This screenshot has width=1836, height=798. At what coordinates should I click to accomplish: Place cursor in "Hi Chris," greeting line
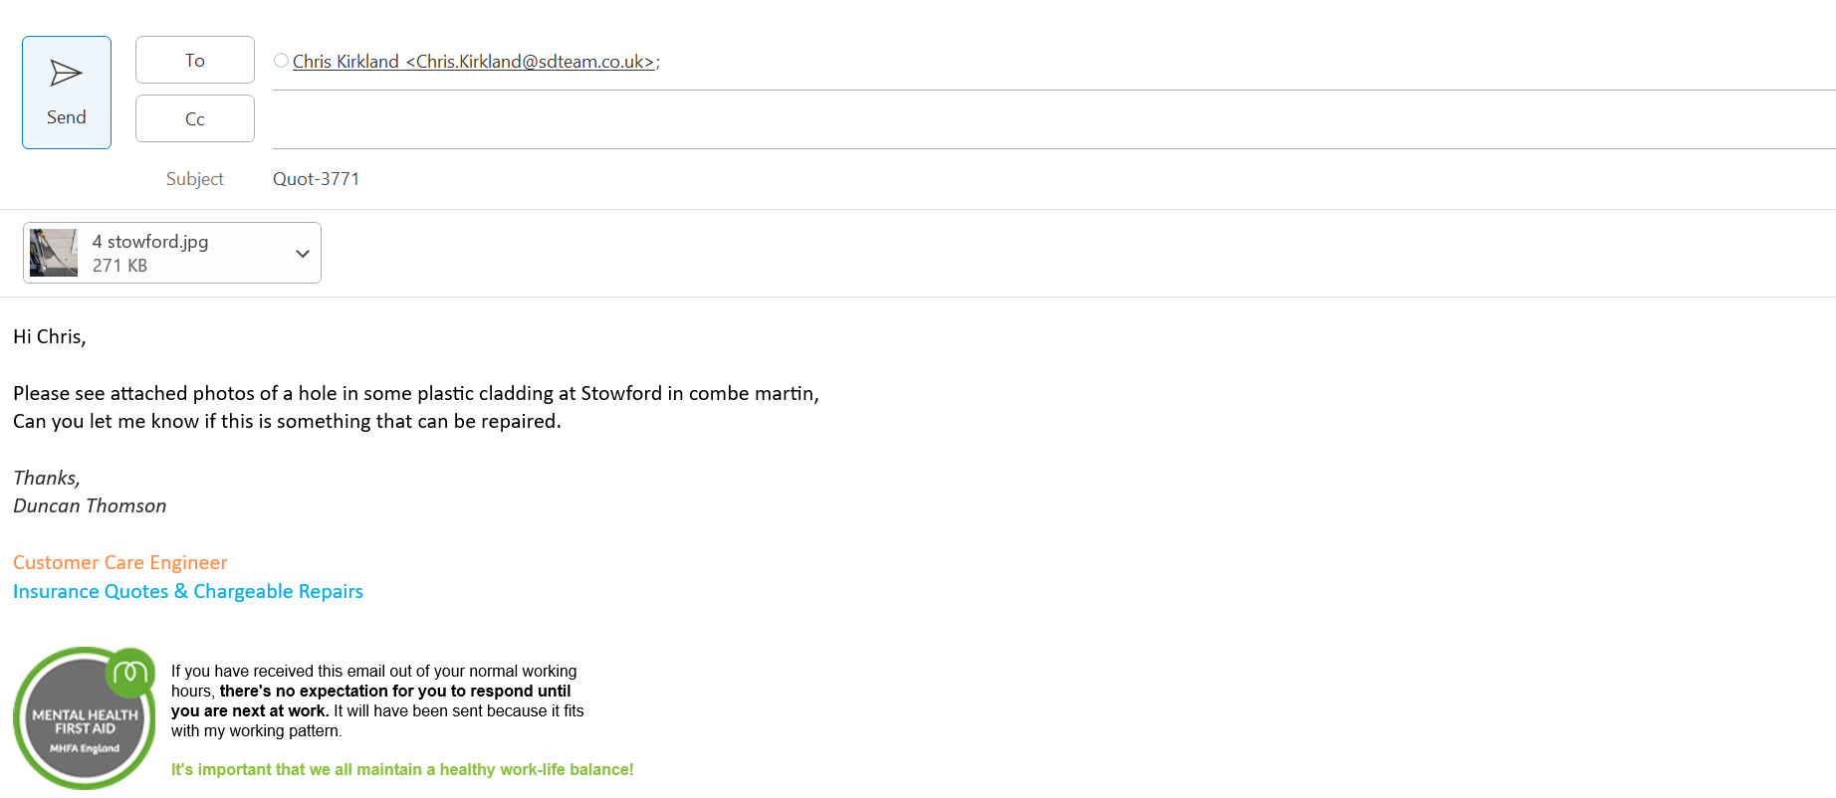click(x=50, y=337)
